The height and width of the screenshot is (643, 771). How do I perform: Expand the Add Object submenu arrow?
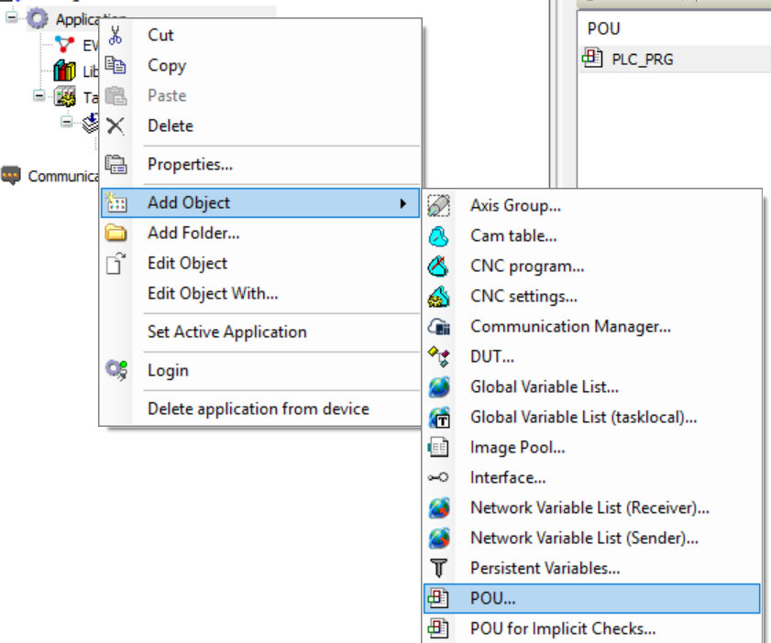coord(402,203)
